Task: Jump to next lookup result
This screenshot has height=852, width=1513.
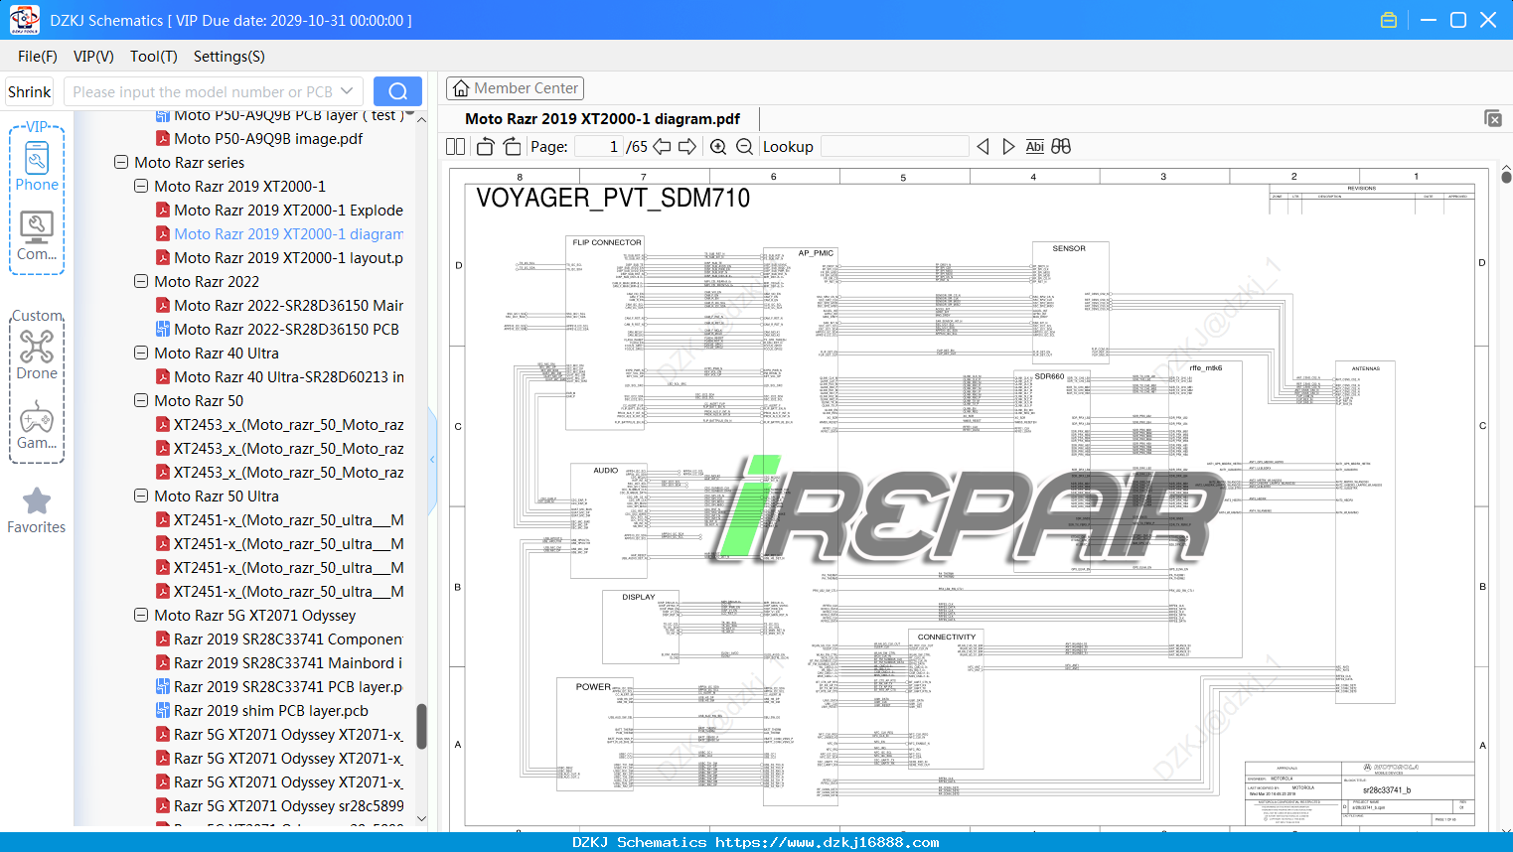Action: [1008, 147]
